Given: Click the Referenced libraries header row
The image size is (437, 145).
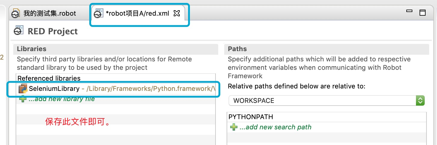Looking at the screenshot, I should point(49,78).
